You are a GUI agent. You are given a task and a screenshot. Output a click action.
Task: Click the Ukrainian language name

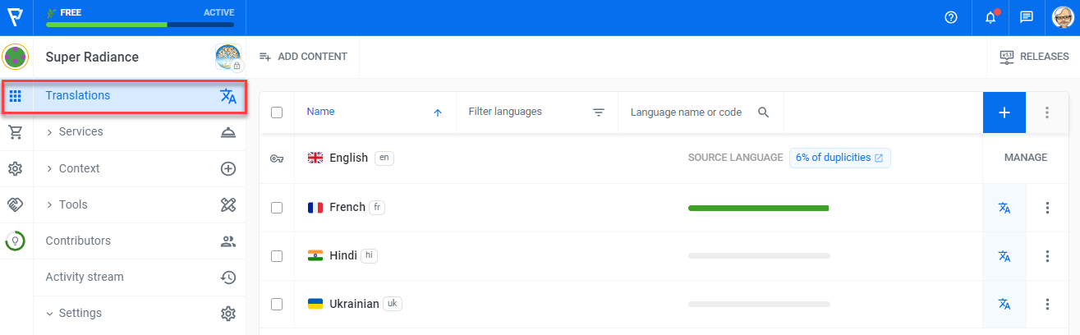pyautogui.click(x=354, y=304)
